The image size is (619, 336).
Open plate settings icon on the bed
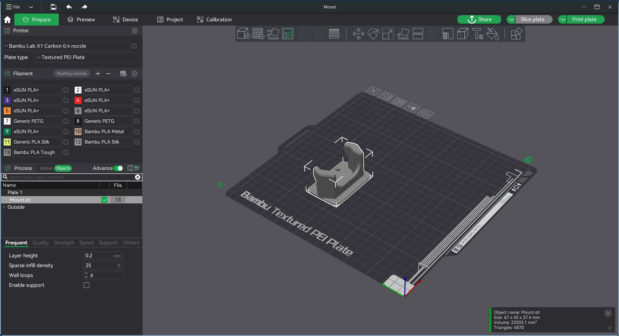(425, 113)
